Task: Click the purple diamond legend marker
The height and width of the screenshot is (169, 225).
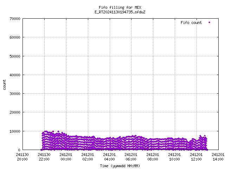Action: 210,23
